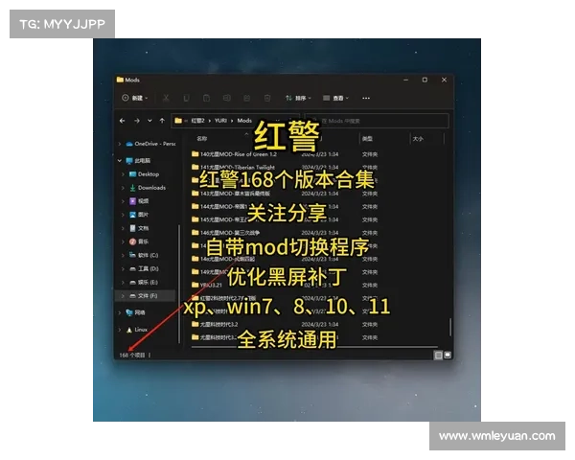Click 红警2 breadcrumb in address bar
This screenshot has width=575, height=460.
pos(197,121)
